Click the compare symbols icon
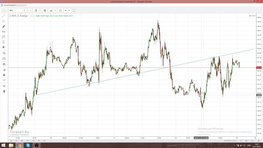Image resolution: width=263 pixels, height=148 pixels. tap(60, 10)
